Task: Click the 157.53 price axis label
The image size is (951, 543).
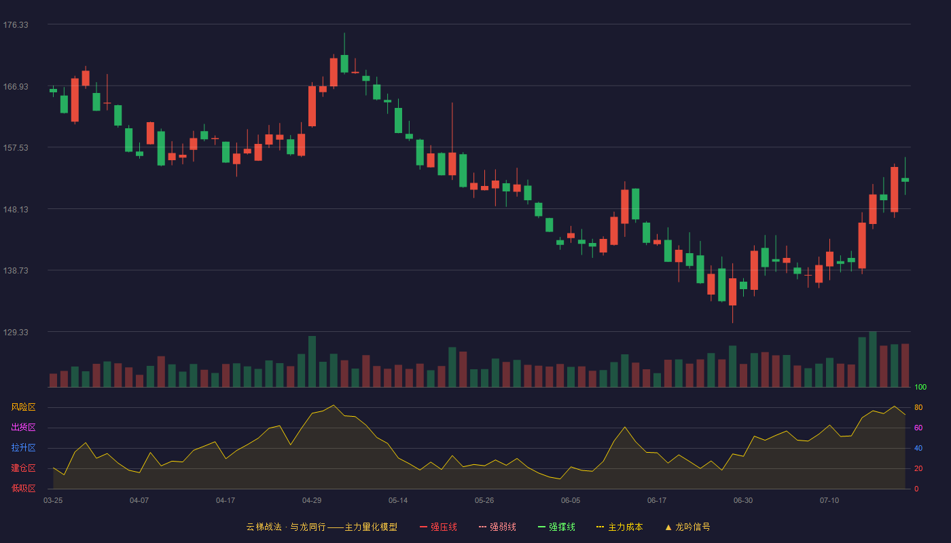Action: (x=16, y=148)
